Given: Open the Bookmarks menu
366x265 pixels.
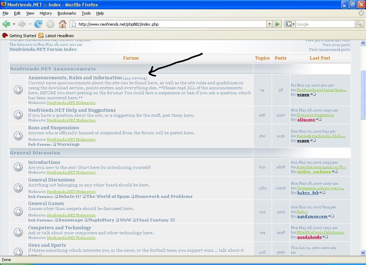Looking at the screenshot, I should pos(66,13).
